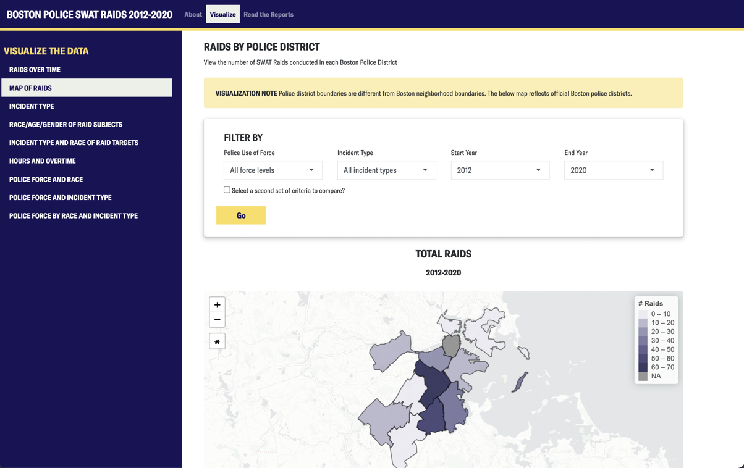Select the Visualize tab
This screenshot has width=744, height=468.
[222, 14]
